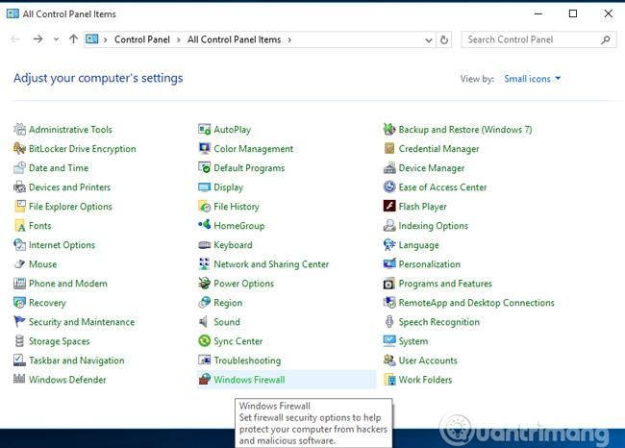
Task: Open the File History link
Action: coord(237,207)
